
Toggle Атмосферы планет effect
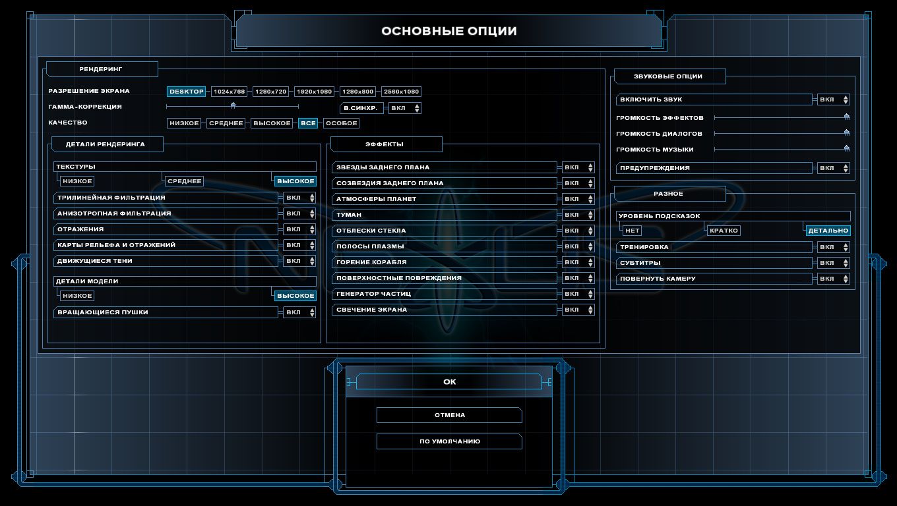(x=578, y=199)
